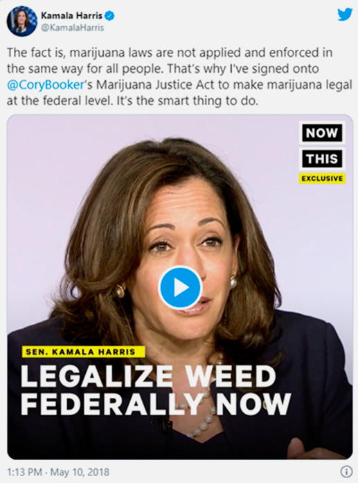Click the 1:13 PM timestamp
The width and height of the screenshot is (358, 483).
(24, 472)
